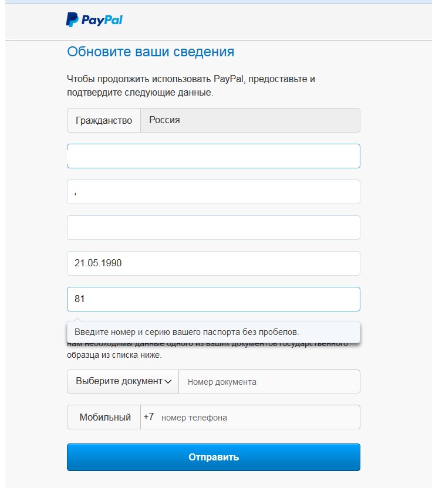Open the Выберите документ dropdown
The image size is (432, 488).
coord(123,381)
